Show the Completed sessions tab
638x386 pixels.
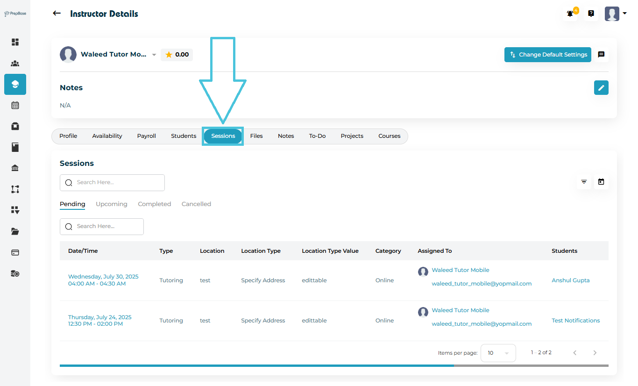click(x=154, y=204)
